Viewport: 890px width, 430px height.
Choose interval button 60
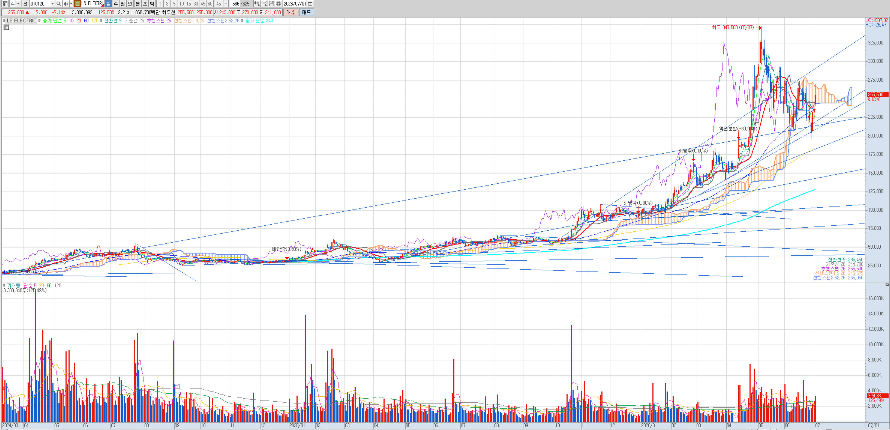pyautogui.click(x=210, y=4)
